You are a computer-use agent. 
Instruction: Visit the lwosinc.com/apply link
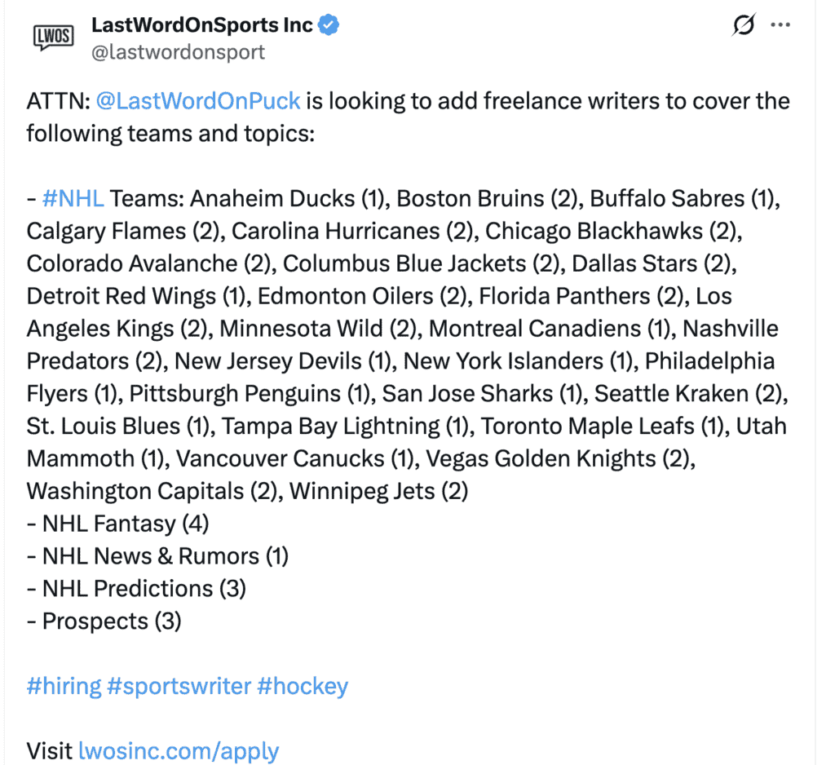pyautogui.click(x=179, y=750)
